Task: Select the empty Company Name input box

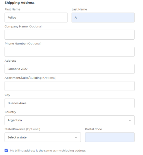Action: (70, 35)
